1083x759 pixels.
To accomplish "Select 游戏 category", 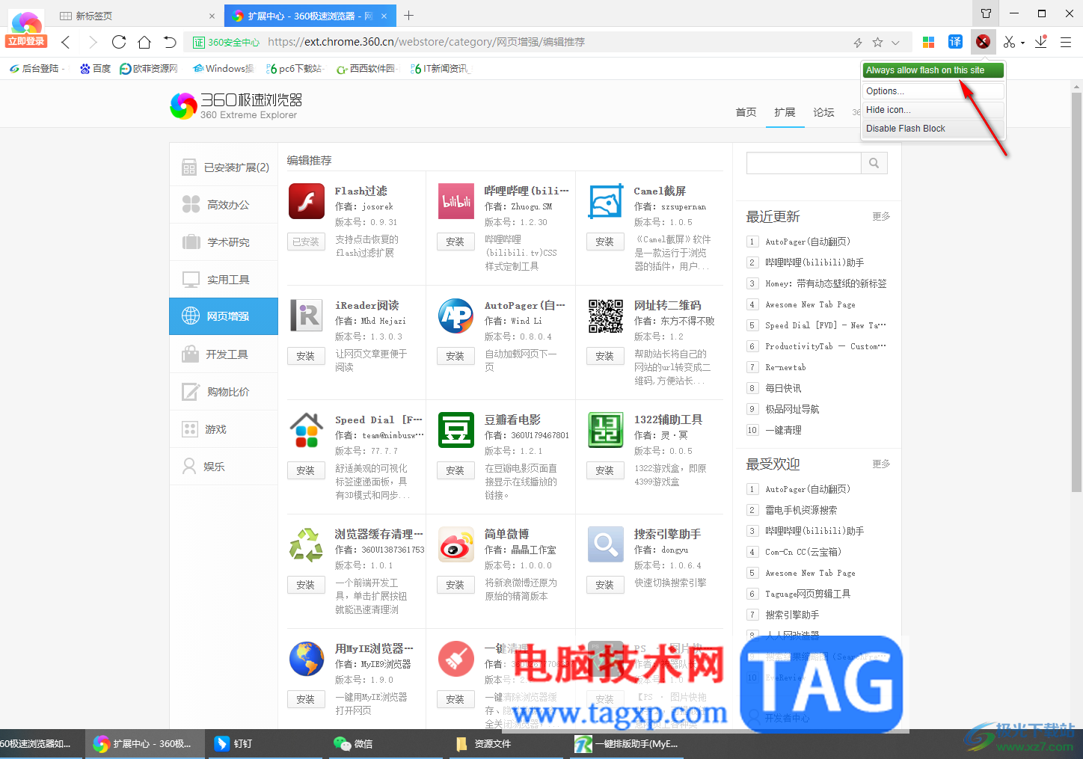I will tap(224, 429).
